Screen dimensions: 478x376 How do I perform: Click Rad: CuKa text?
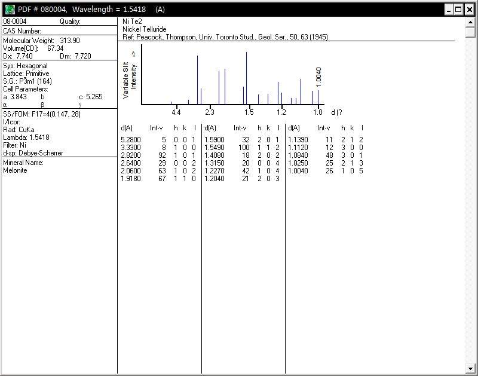point(19,130)
